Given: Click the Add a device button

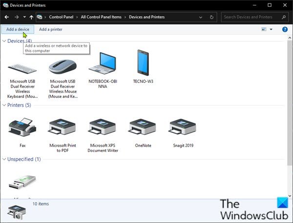Looking at the screenshot, I should pos(18,29).
